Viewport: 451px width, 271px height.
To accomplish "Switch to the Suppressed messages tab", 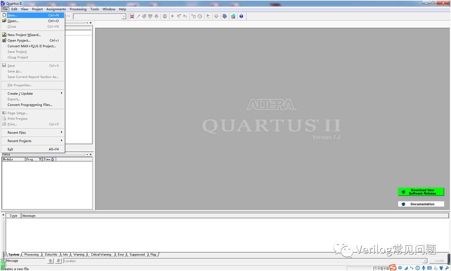I will pyautogui.click(x=137, y=255).
